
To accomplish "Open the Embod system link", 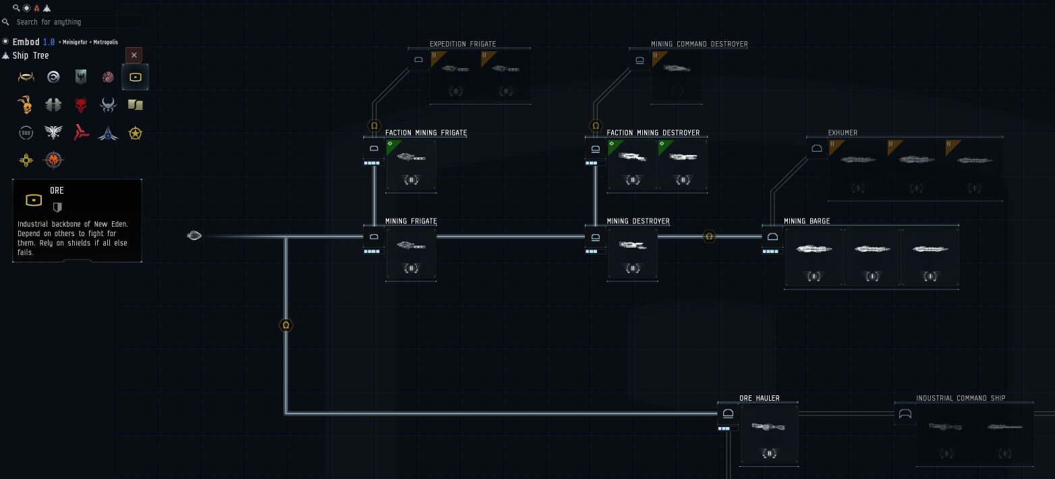I will click(x=26, y=42).
